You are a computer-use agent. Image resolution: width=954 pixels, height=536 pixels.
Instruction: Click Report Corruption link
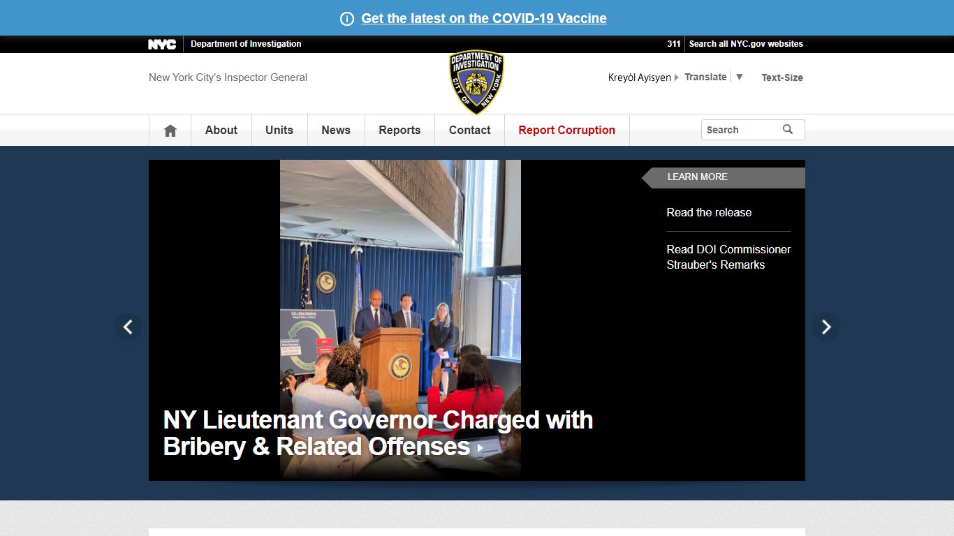click(567, 130)
